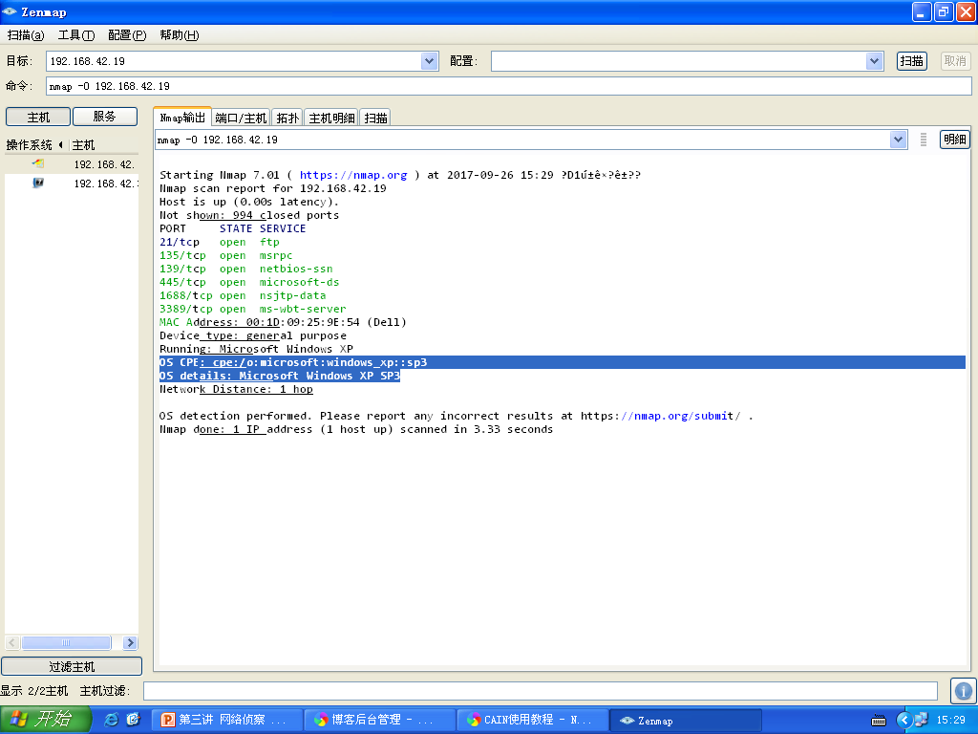Open the https://nmap.org link in output

click(x=353, y=176)
